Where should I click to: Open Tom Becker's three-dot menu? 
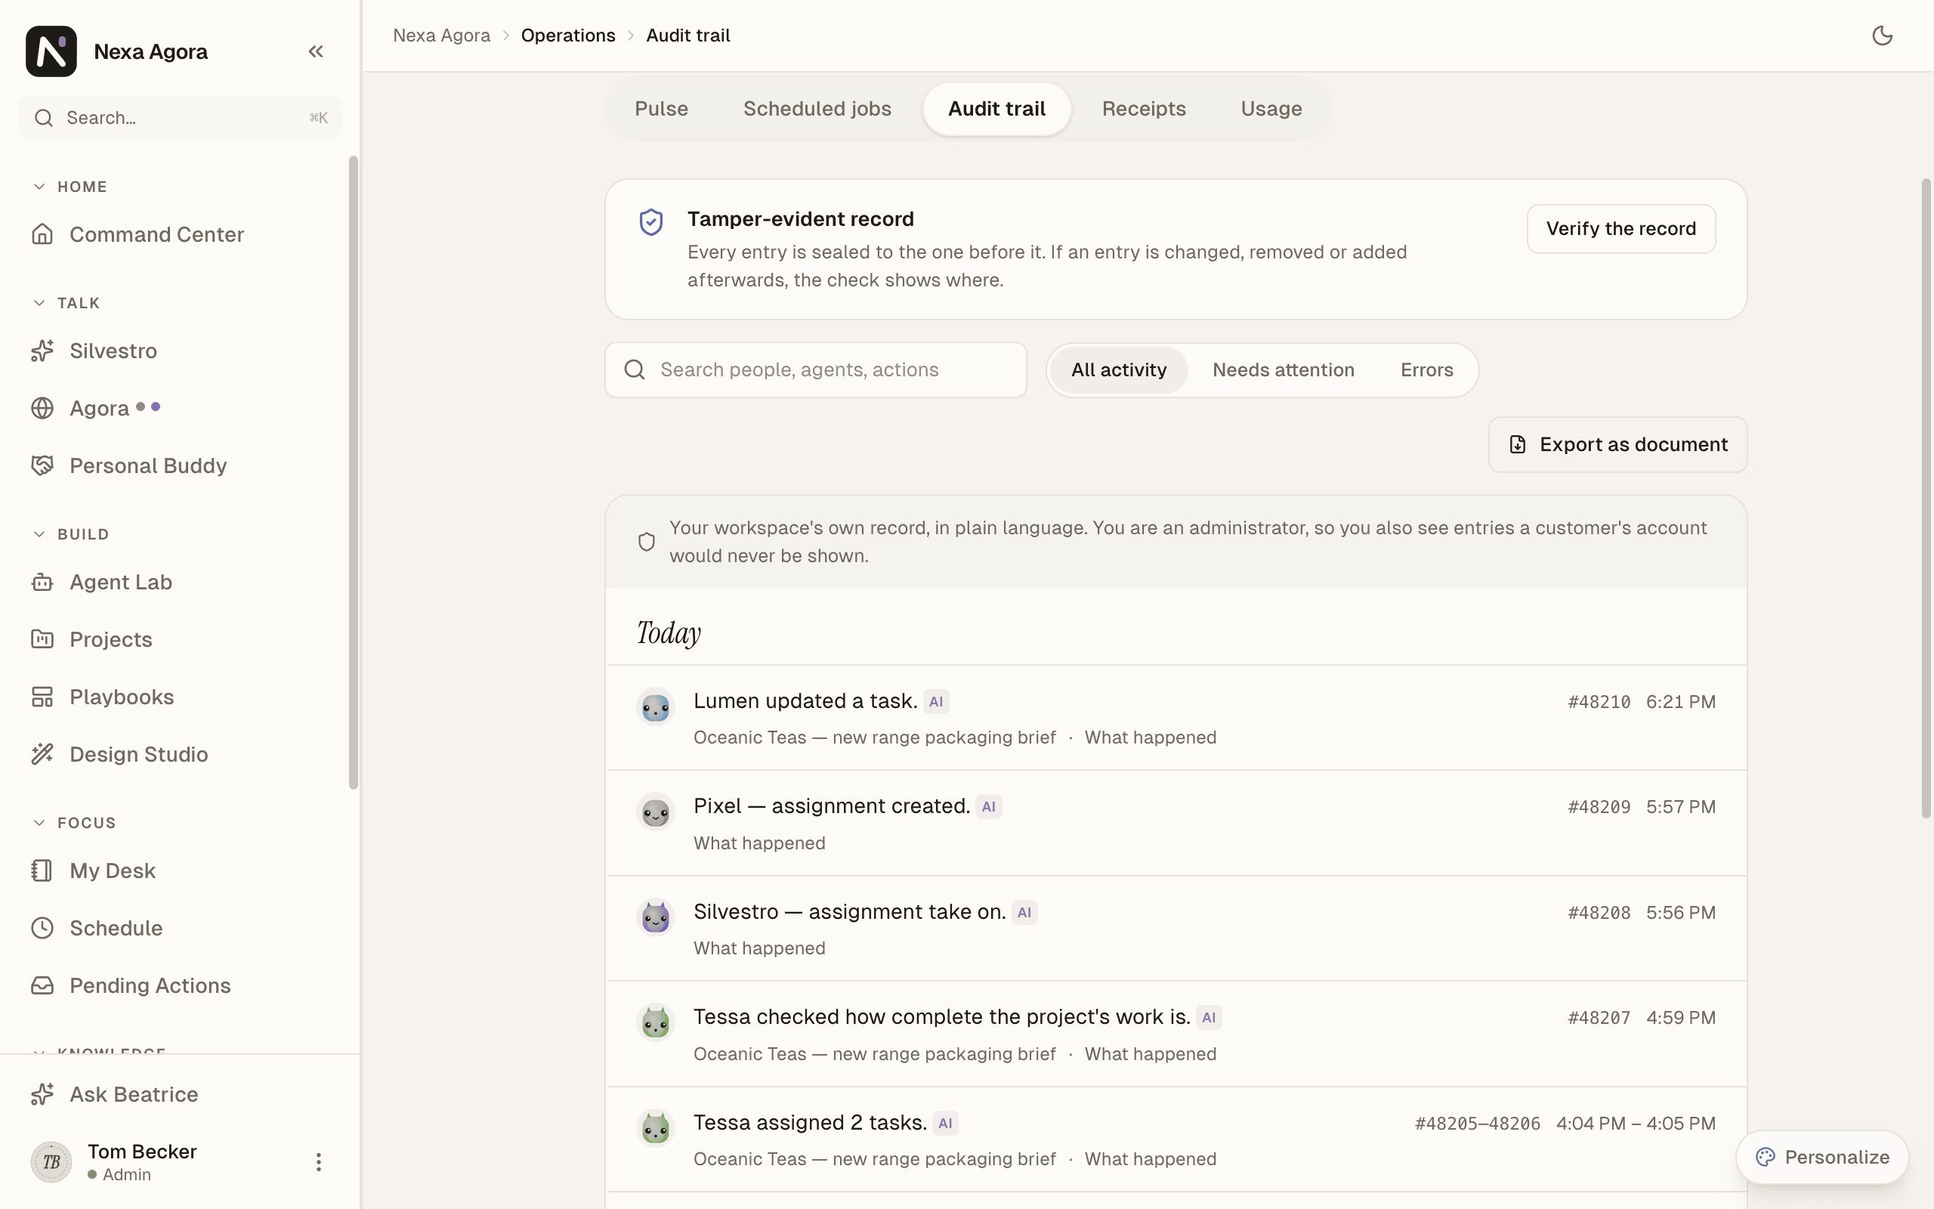pyautogui.click(x=318, y=1162)
